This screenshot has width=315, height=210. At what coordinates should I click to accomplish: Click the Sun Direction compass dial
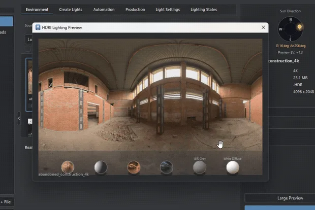point(290,29)
